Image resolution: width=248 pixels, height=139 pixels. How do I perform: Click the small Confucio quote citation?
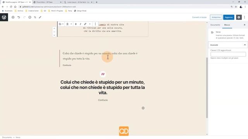pos(67,65)
